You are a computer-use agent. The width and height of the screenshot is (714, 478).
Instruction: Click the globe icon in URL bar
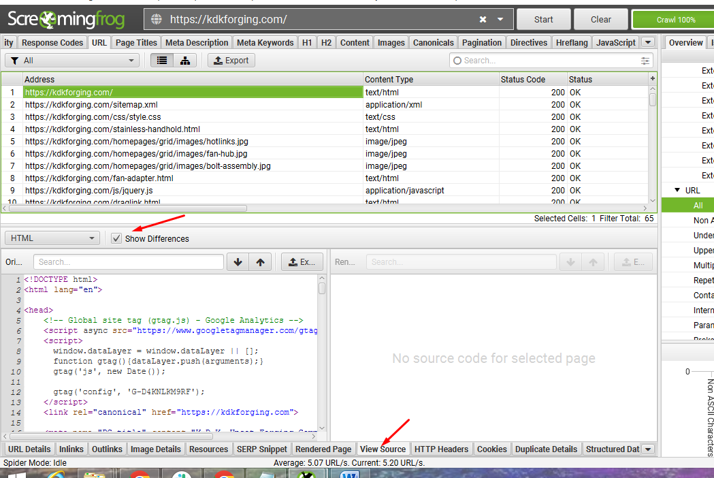[x=156, y=19]
